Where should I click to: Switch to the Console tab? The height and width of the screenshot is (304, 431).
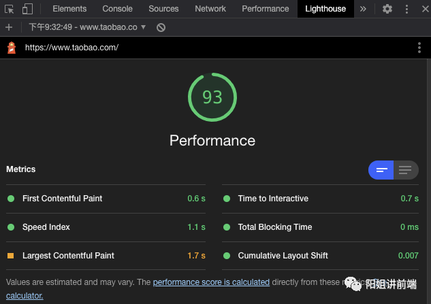(117, 9)
